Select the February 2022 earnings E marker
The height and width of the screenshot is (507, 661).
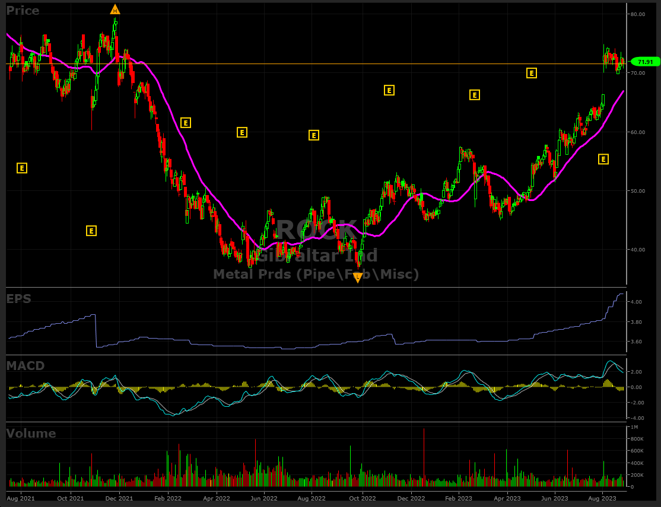[185, 123]
